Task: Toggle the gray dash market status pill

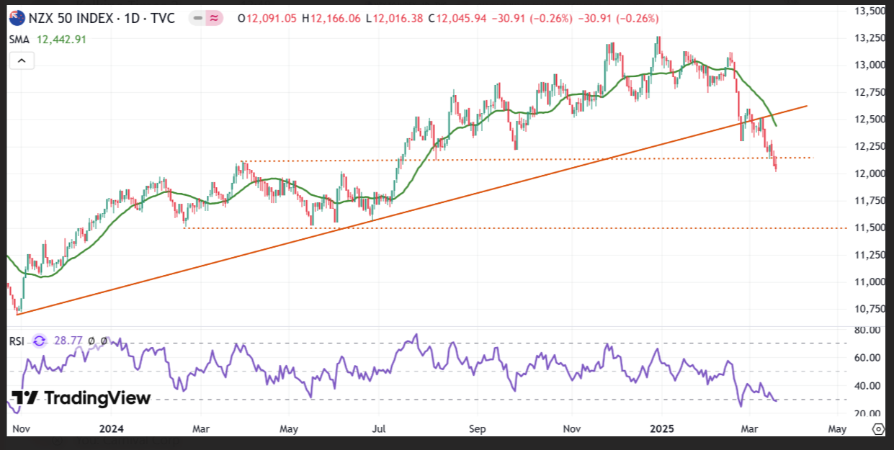Action: [198, 18]
